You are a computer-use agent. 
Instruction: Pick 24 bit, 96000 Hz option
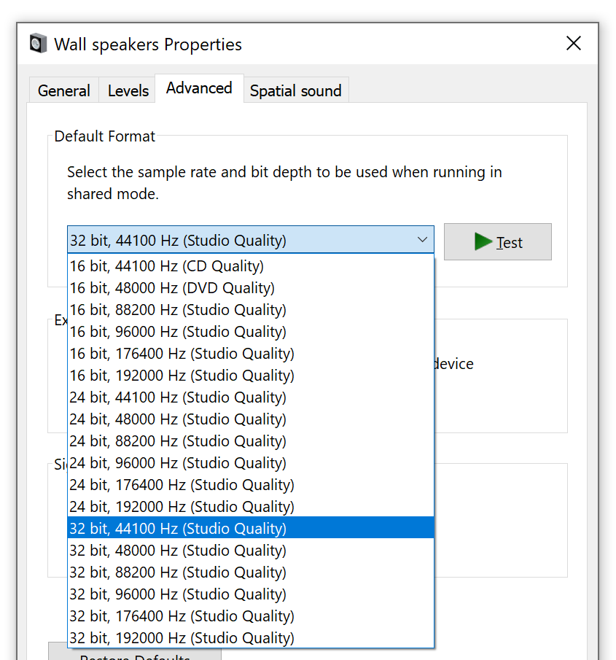click(x=178, y=463)
